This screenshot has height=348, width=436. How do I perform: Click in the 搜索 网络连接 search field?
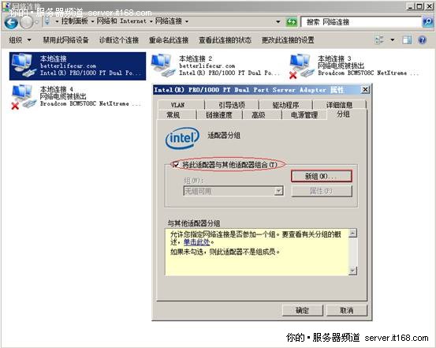361,22
